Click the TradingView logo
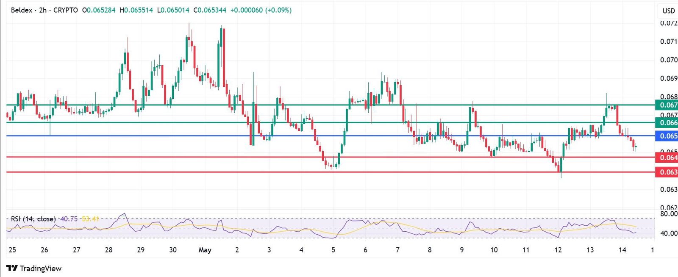This screenshot has height=277, width=678. (x=34, y=268)
